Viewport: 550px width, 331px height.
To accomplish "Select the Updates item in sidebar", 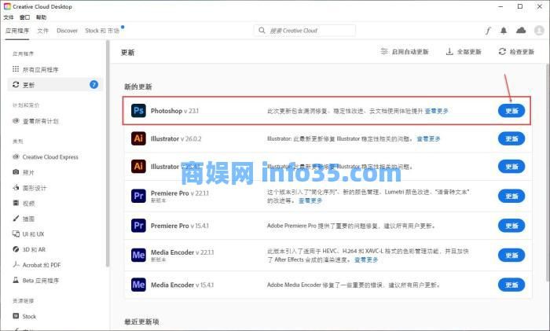I will [54, 85].
